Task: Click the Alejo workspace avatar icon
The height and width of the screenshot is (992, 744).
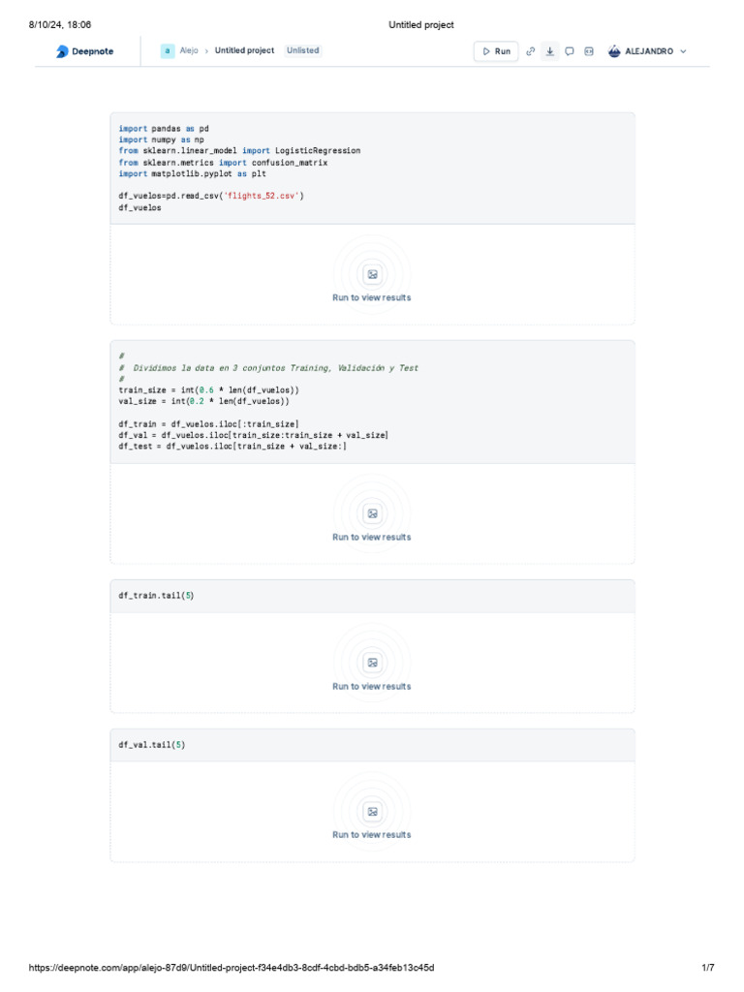Action: (168, 50)
